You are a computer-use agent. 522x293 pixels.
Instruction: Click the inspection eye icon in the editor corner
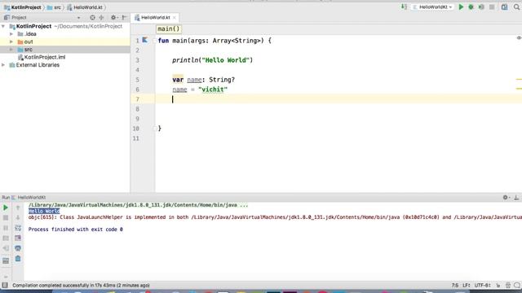[519, 38]
